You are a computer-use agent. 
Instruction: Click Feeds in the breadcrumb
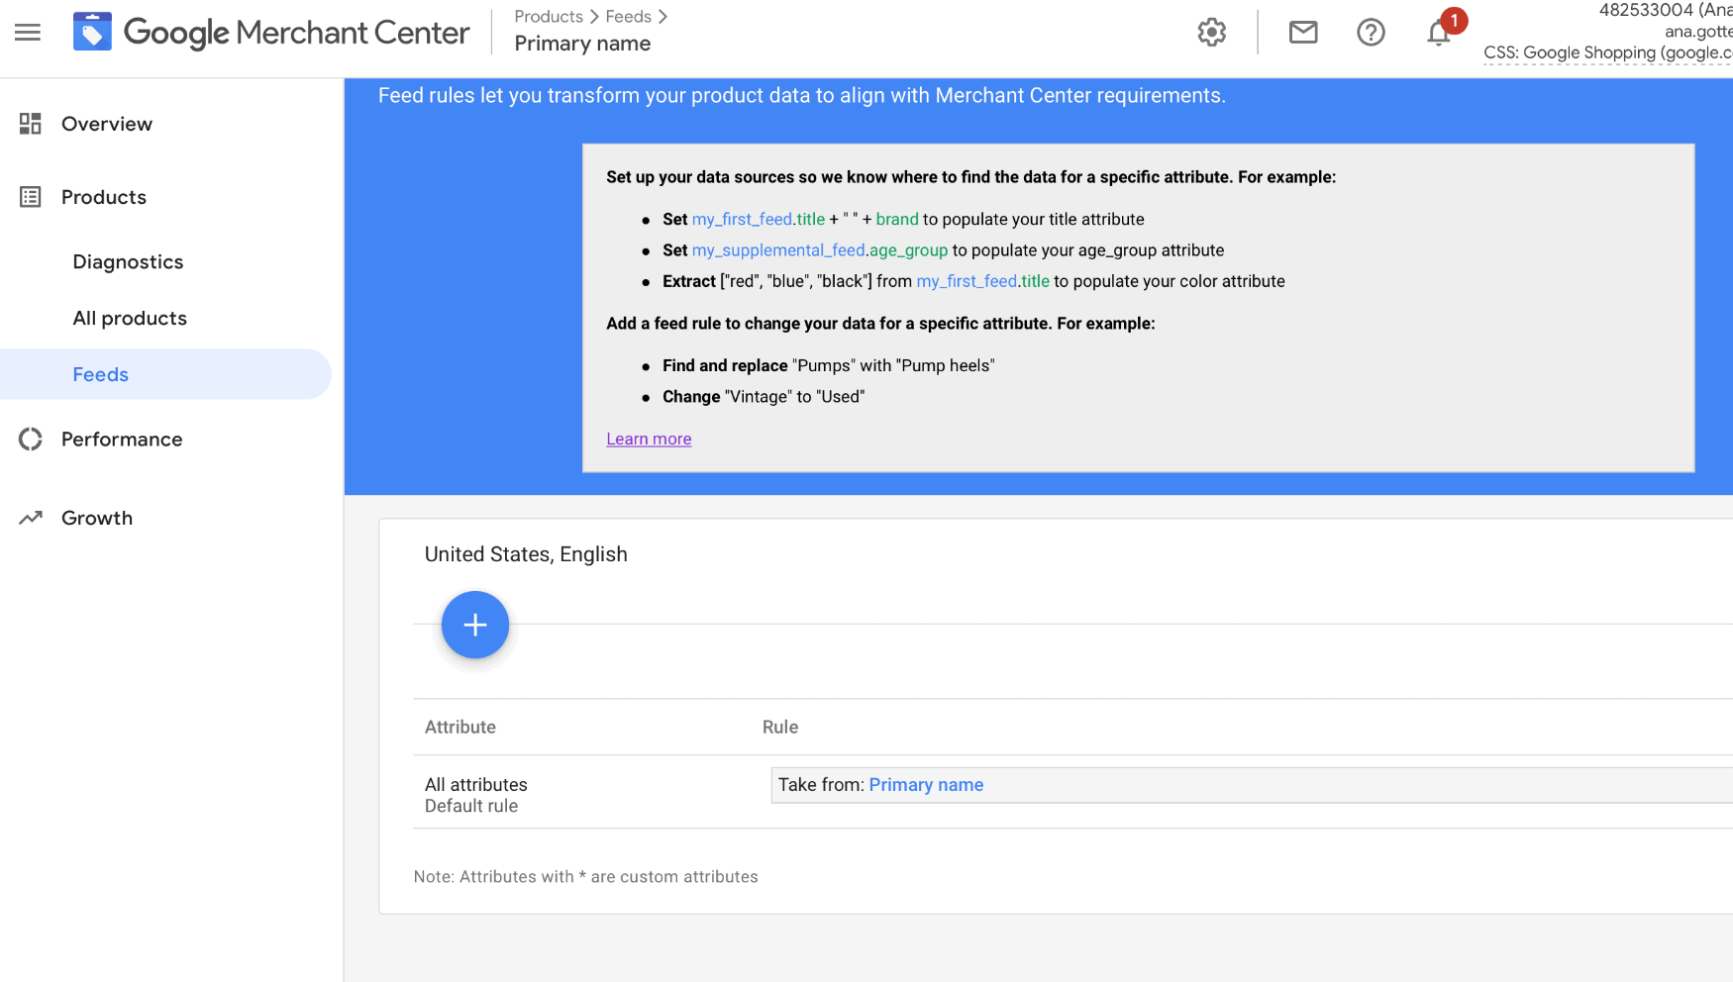[x=628, y=17]
